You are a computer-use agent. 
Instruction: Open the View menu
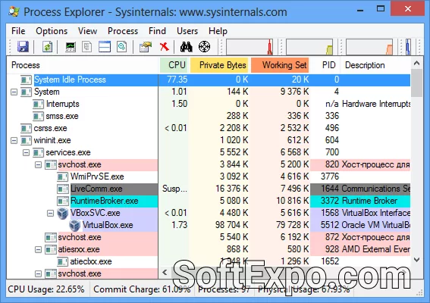point(87,31)
